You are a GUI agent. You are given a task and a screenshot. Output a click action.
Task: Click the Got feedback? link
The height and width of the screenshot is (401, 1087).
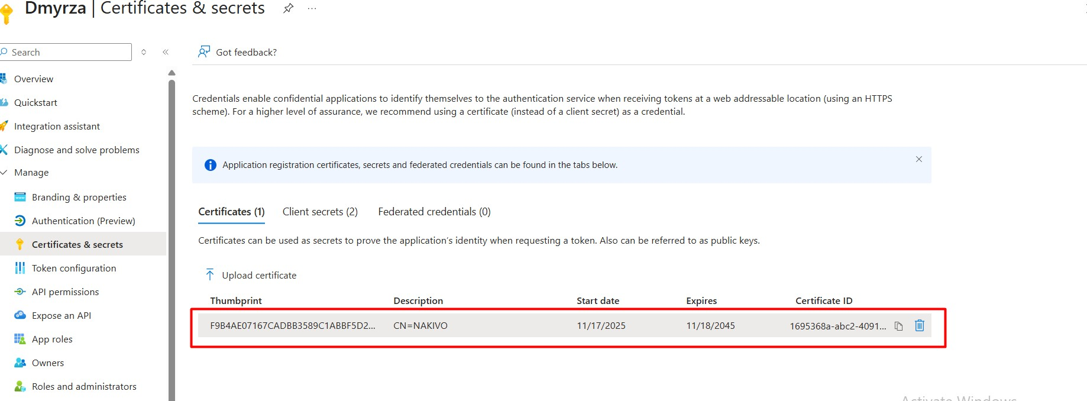tap(246, 52)
